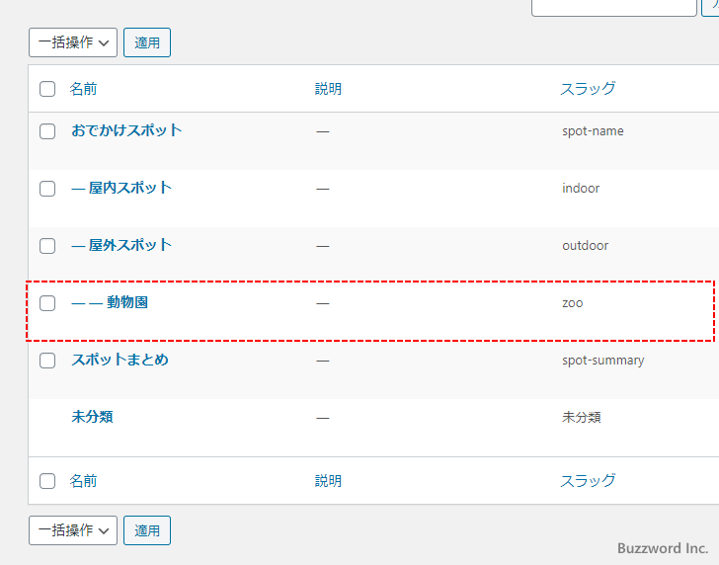Click the search input field at top
This screenshot has height=565, width=719.
pyautogui.click(x=613, y=5)
